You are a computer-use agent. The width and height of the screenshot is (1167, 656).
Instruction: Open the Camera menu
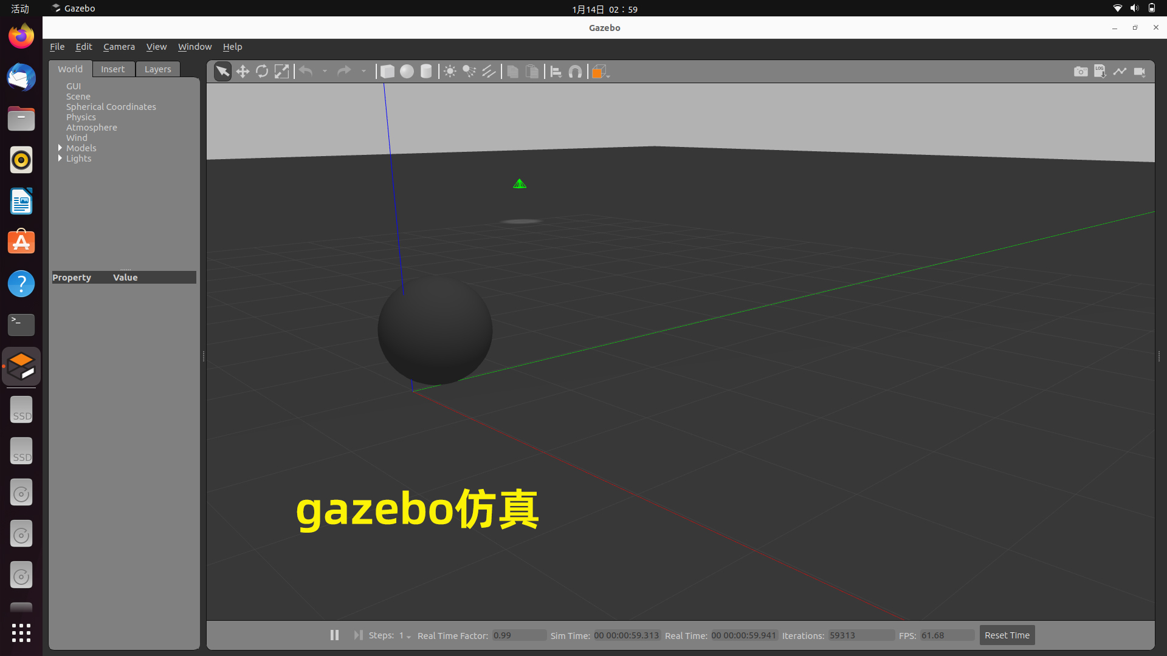click(119, 47)
